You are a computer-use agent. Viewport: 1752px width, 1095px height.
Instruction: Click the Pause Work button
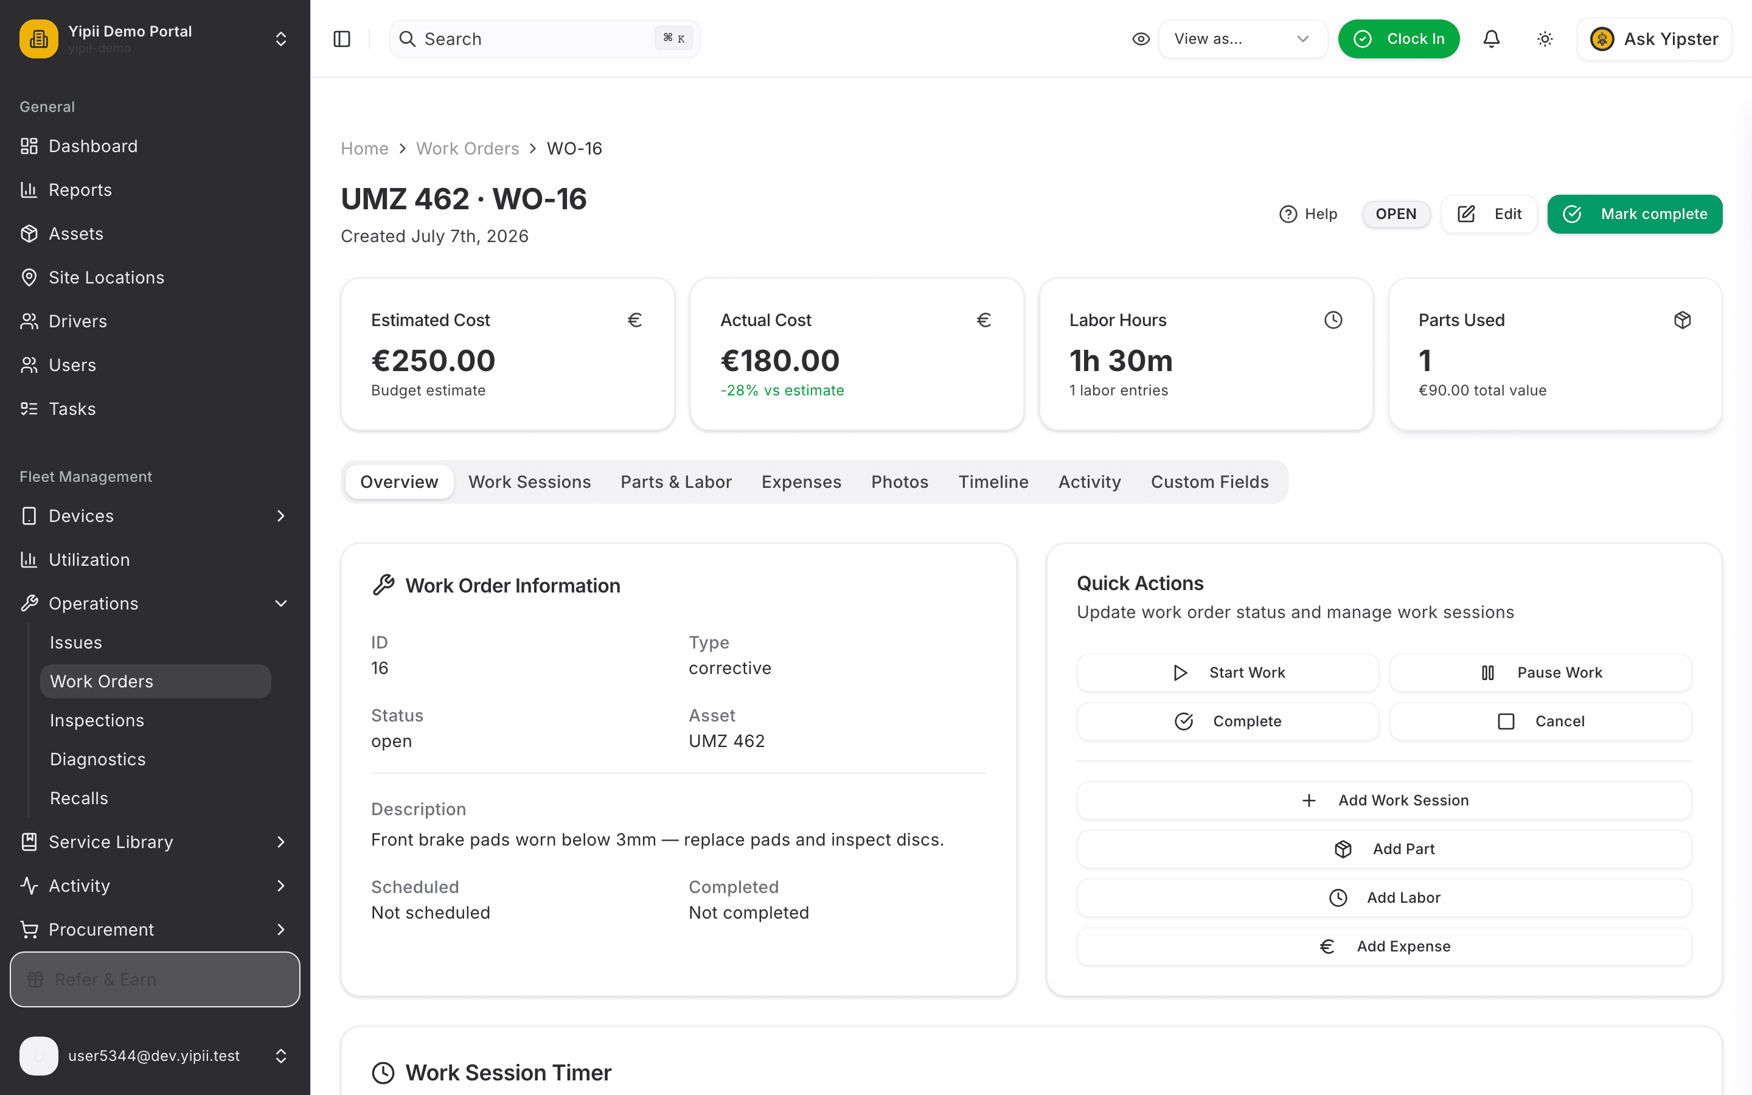[1540, 673]
